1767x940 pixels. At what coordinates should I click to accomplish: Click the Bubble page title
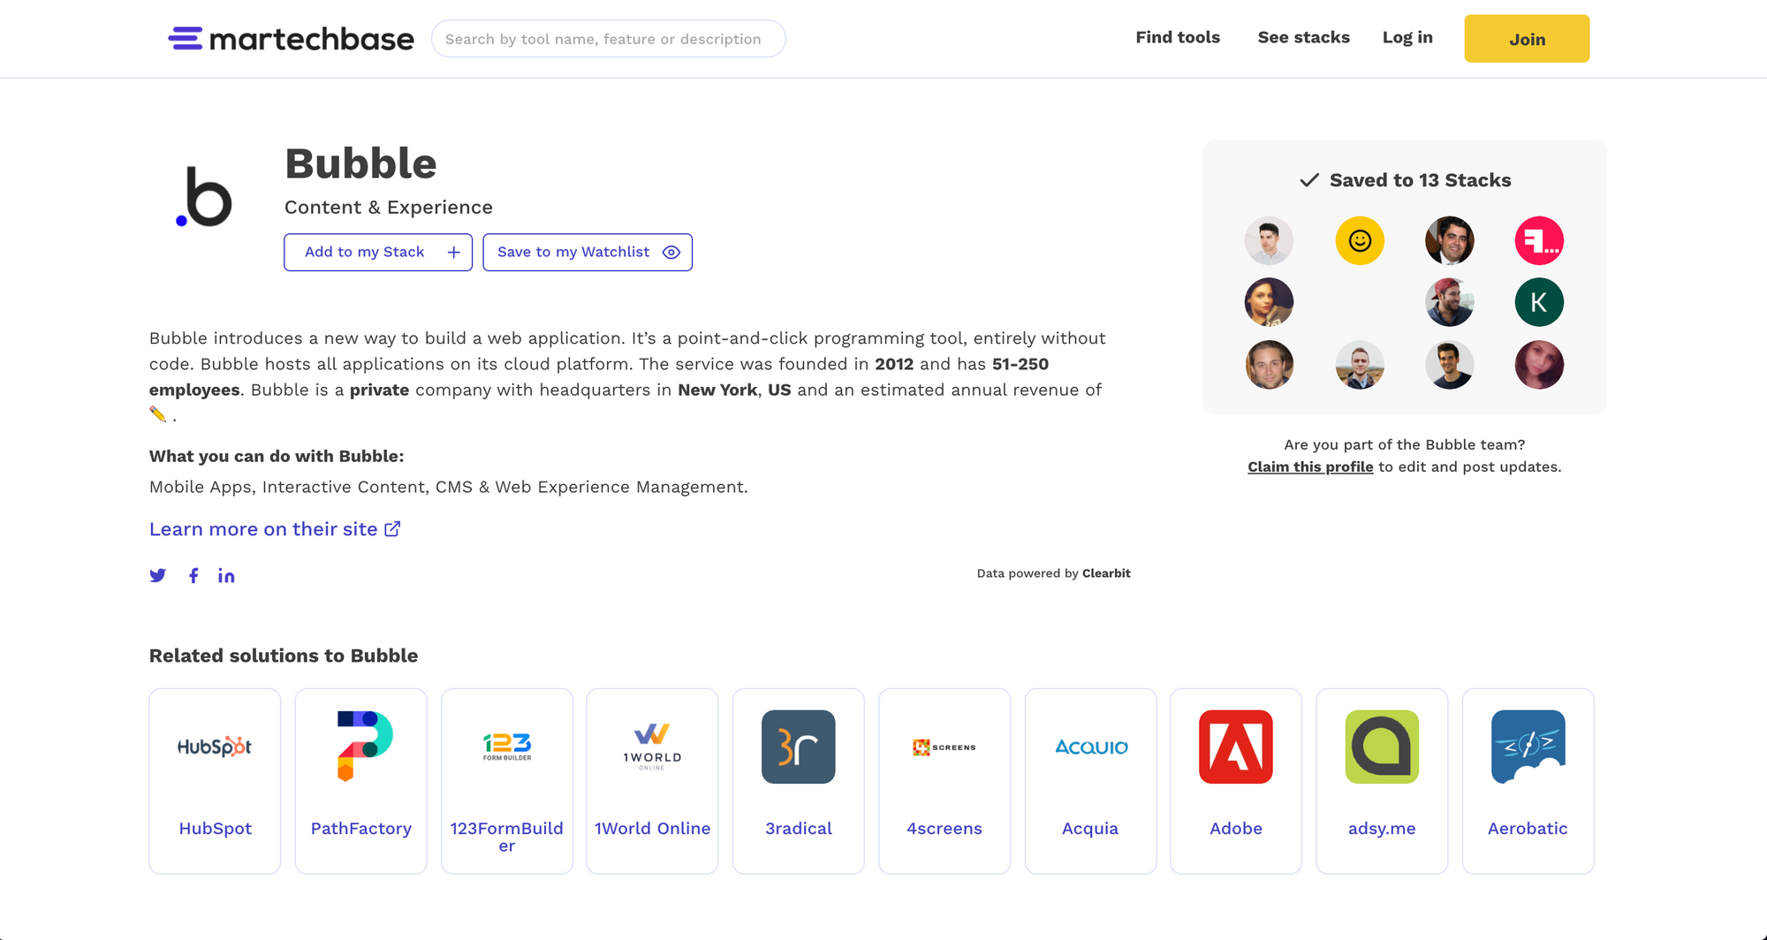(360, 163)
